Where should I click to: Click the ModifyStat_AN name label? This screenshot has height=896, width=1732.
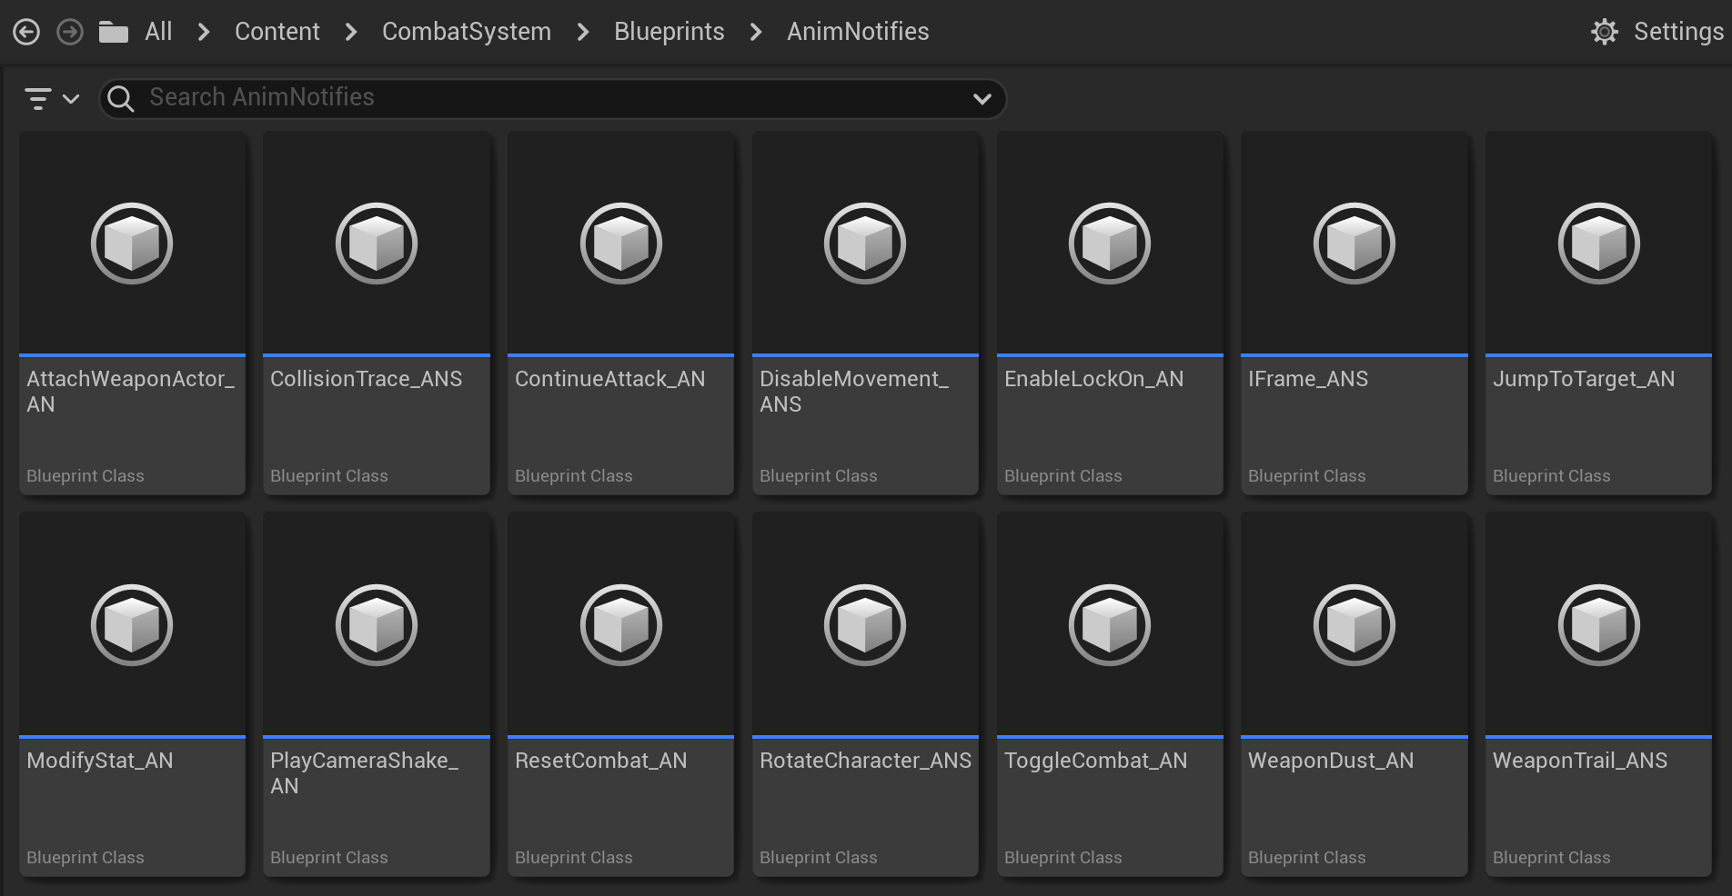click(x=100, y=761)
